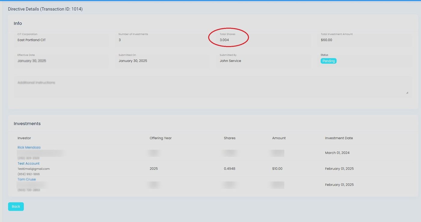Click the Total Shares field showing 3.004
Screen dimensions: 421x222
click(263, 40)
